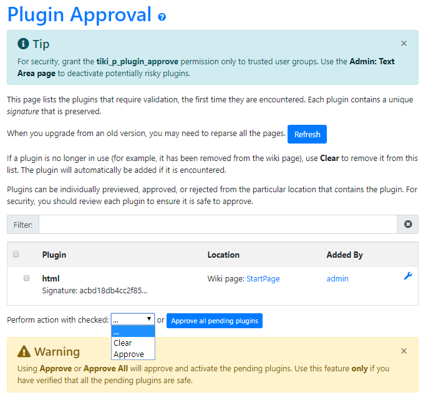Click into the Filter text field
This screenshot has height=400, width=426.
[218, 224]
